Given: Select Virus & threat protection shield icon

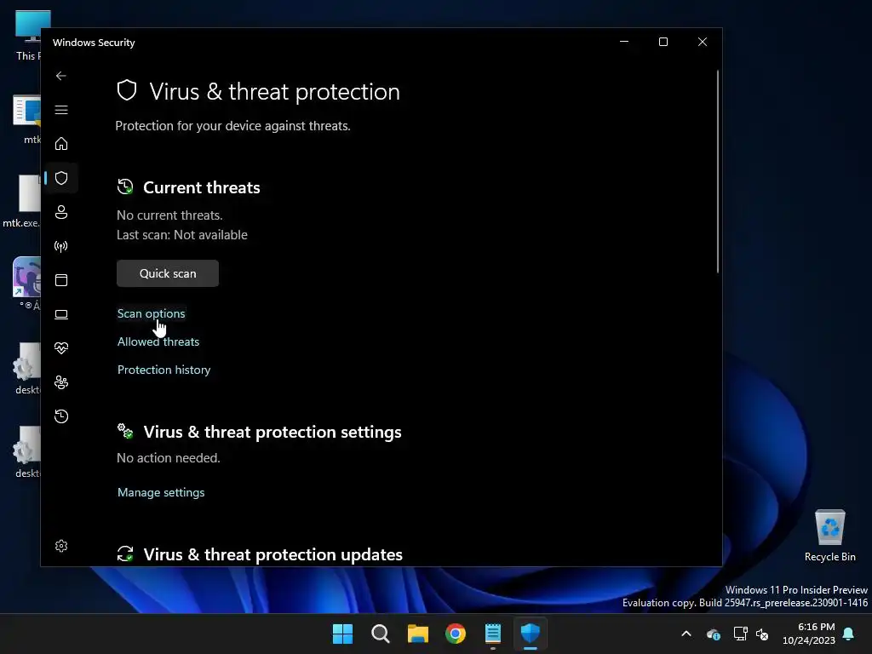Looking at the screenshot, I should (x=61, y=178).
